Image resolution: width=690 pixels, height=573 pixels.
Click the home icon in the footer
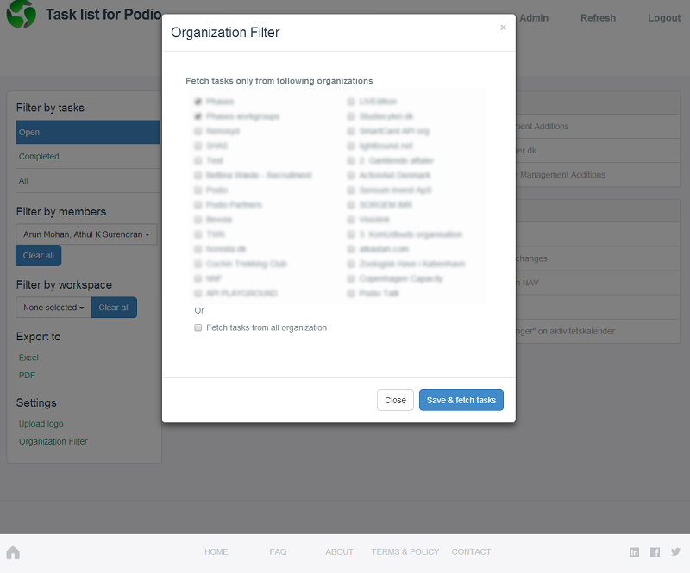[13, 552]
